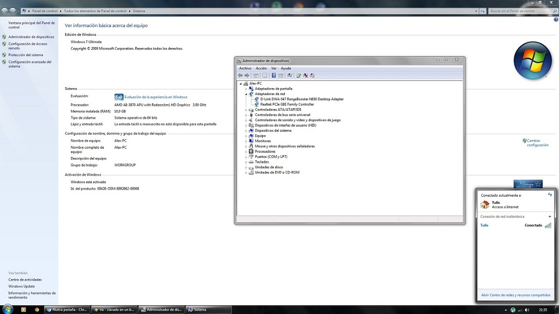
Task: Collapse the wireless network connection section
Action: (x=549, y=217)
